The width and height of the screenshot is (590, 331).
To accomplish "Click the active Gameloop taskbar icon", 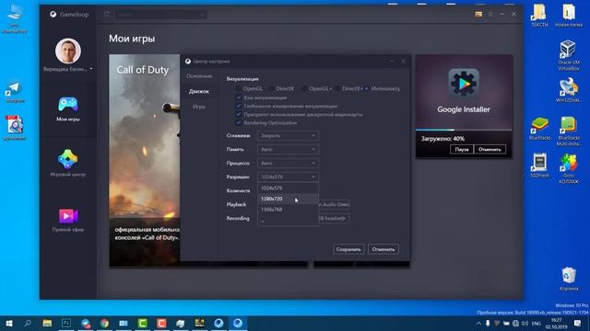I will 238,323.
